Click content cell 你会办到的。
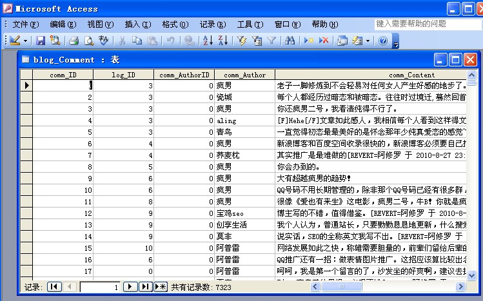The width and height of the screenshot is (483, 301). click(x=371, y=167)
